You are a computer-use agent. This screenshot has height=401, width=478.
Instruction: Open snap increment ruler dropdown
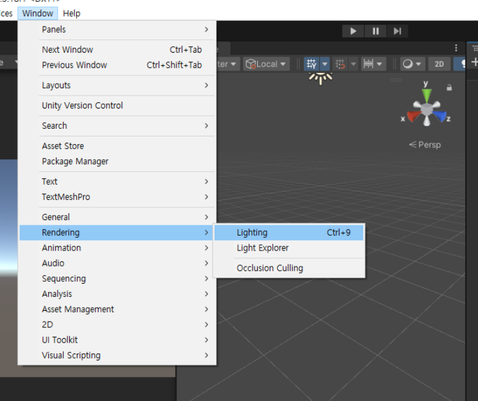[373, 64]
